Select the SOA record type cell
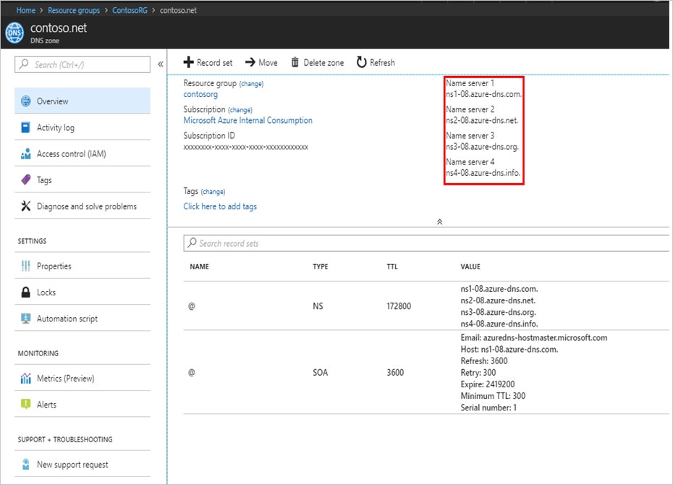This screenshot has height=485, width=673. tap(320, 372)
